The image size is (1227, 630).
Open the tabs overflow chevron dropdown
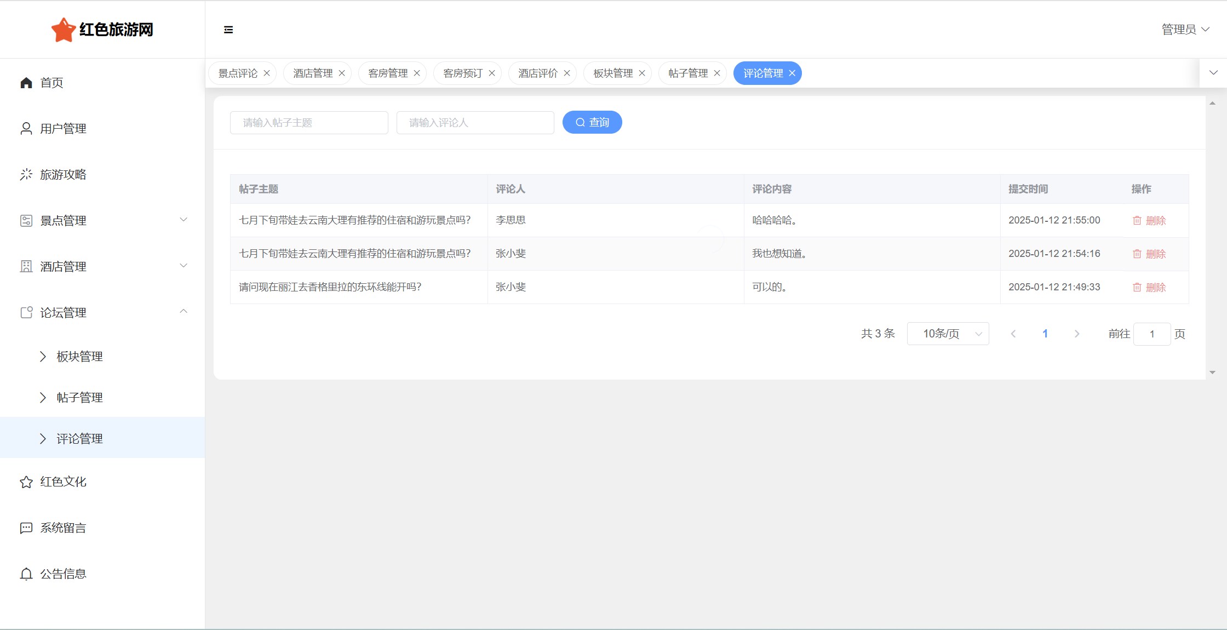pyautogui.click(x=1213, y=73)
